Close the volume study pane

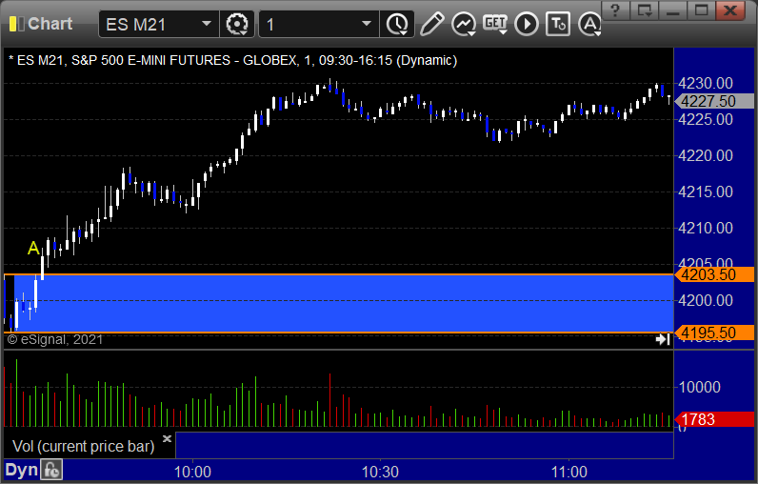click(167, 438)
